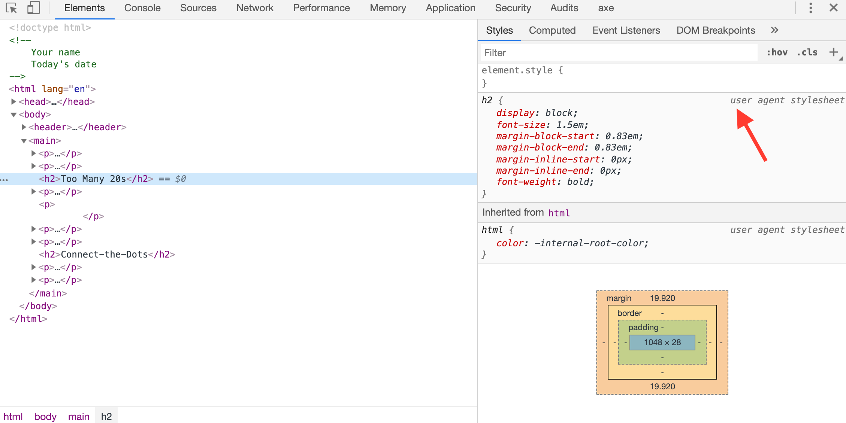Image resolution: width=846 pixels, height=423 pixels.
Task: Toggle the .cls class editor
Action: point(807,52)
